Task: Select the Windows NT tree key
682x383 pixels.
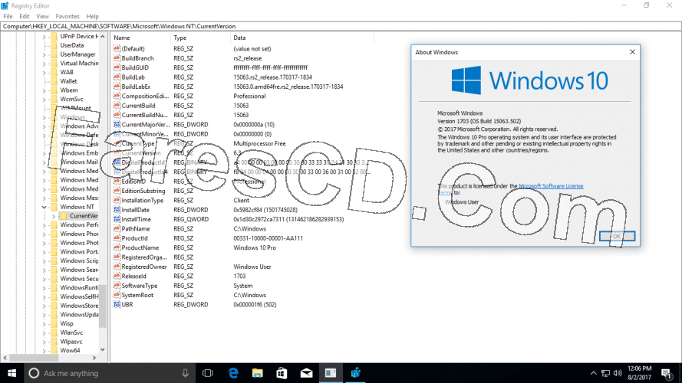Action: (x=77, y=207)
